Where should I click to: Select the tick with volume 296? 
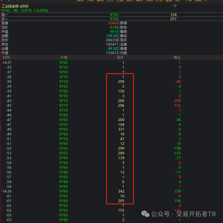[x=121, y=105]
